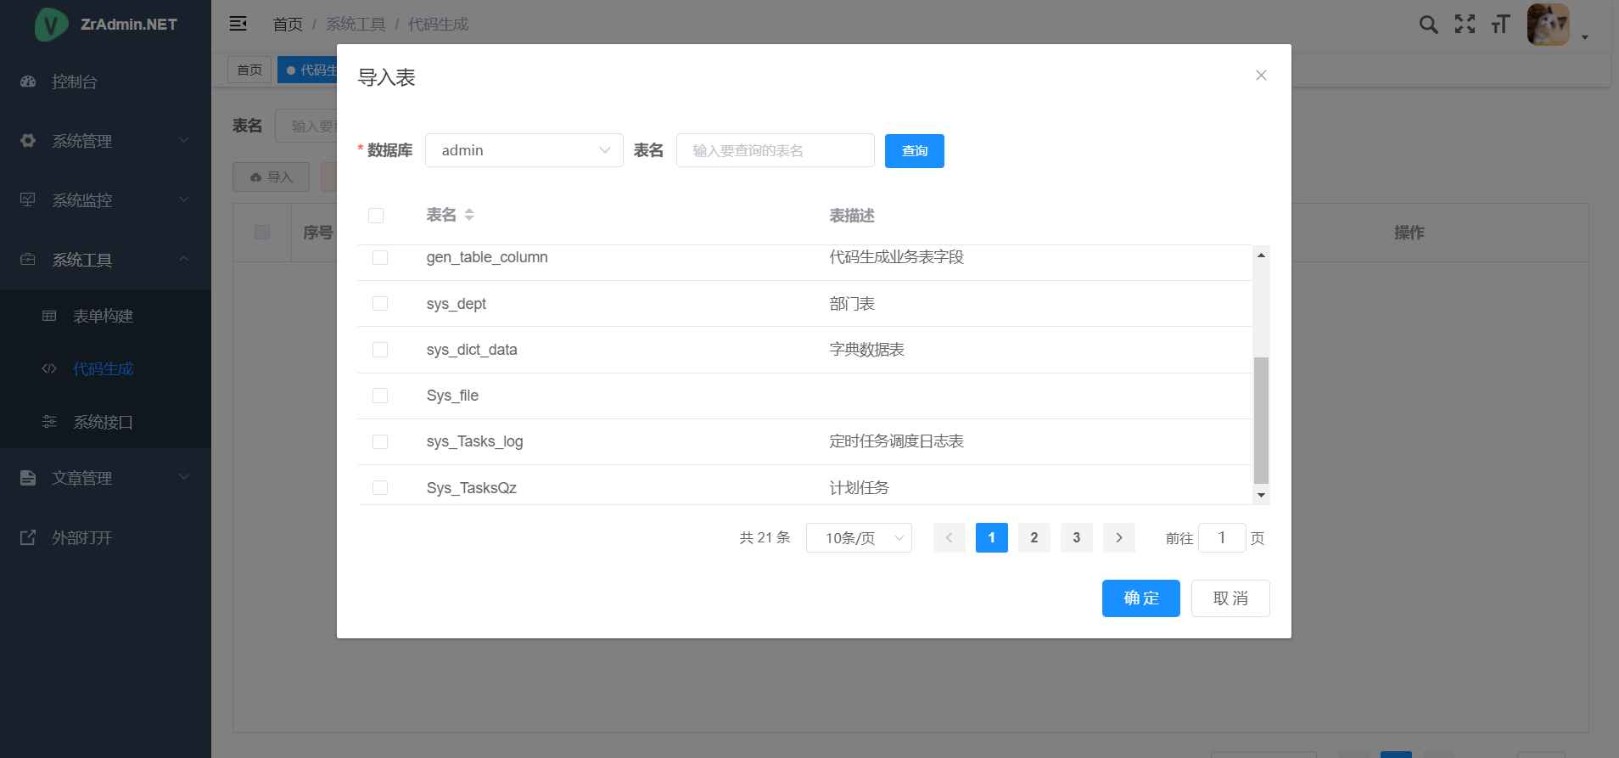Click the dialog table vertical scrollbar

click(x=1261, y=419)
